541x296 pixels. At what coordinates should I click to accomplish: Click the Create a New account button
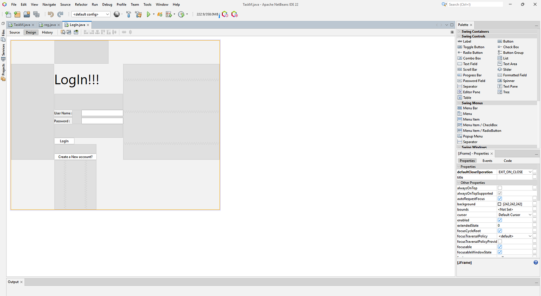(x=75, y=156)
